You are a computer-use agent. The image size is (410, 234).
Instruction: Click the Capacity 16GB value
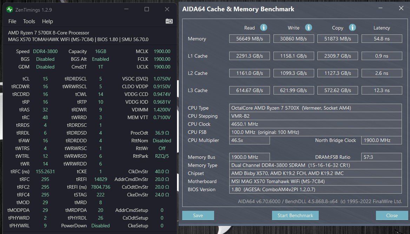[x=100, y=51]
